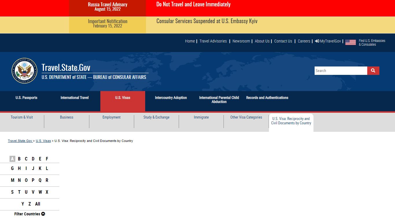This screenshot has height=222, width=395.
Task: Open the About Us link
Action: point(262,41)
